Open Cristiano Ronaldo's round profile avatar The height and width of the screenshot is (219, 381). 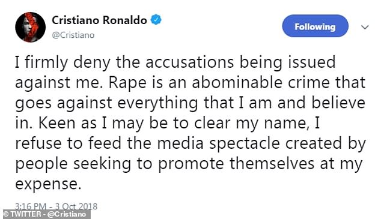click(31, 27)
